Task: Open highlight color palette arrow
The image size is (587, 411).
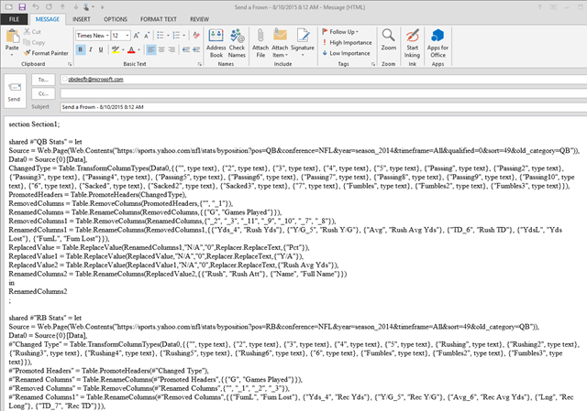Action: (123, 49)
